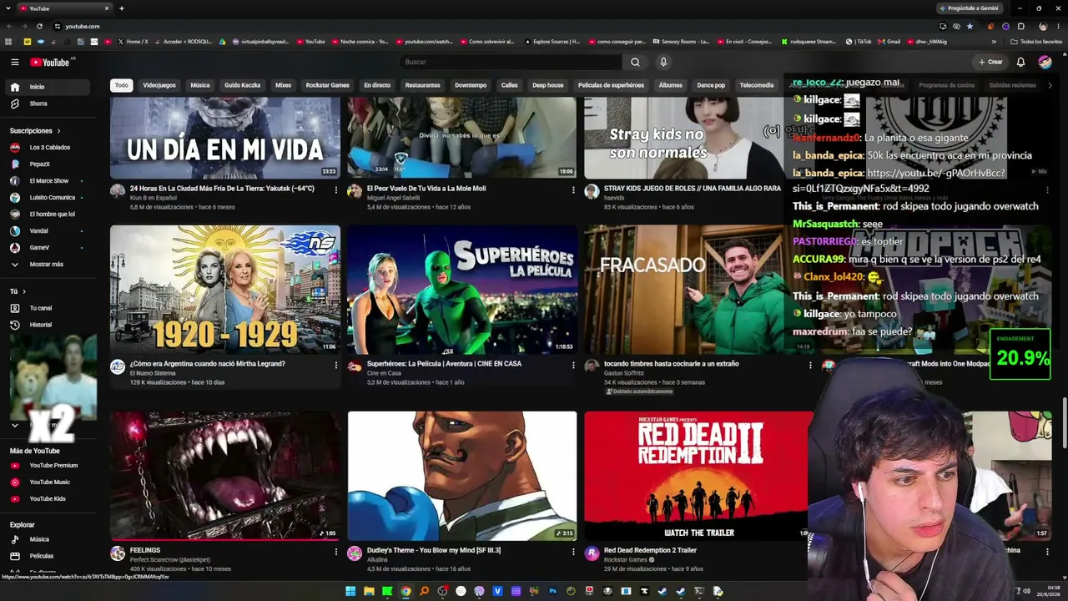The width and height of the screenshot is (1068, 601).
Task: Select Inicio in the sidebar
Action: [x=48, y=87]
